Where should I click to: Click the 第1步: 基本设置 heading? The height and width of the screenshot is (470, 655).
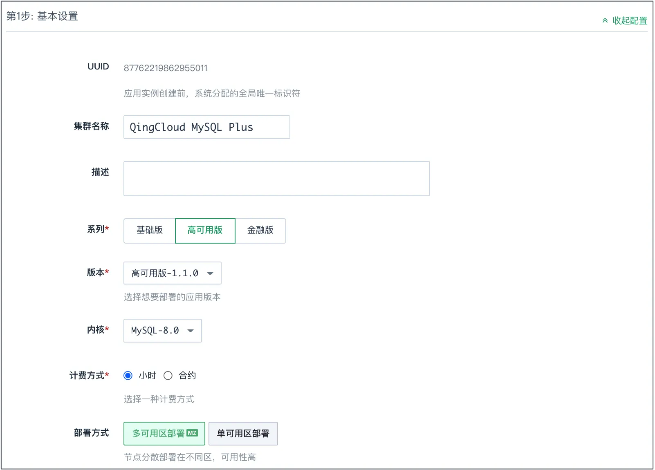[42, 16]
